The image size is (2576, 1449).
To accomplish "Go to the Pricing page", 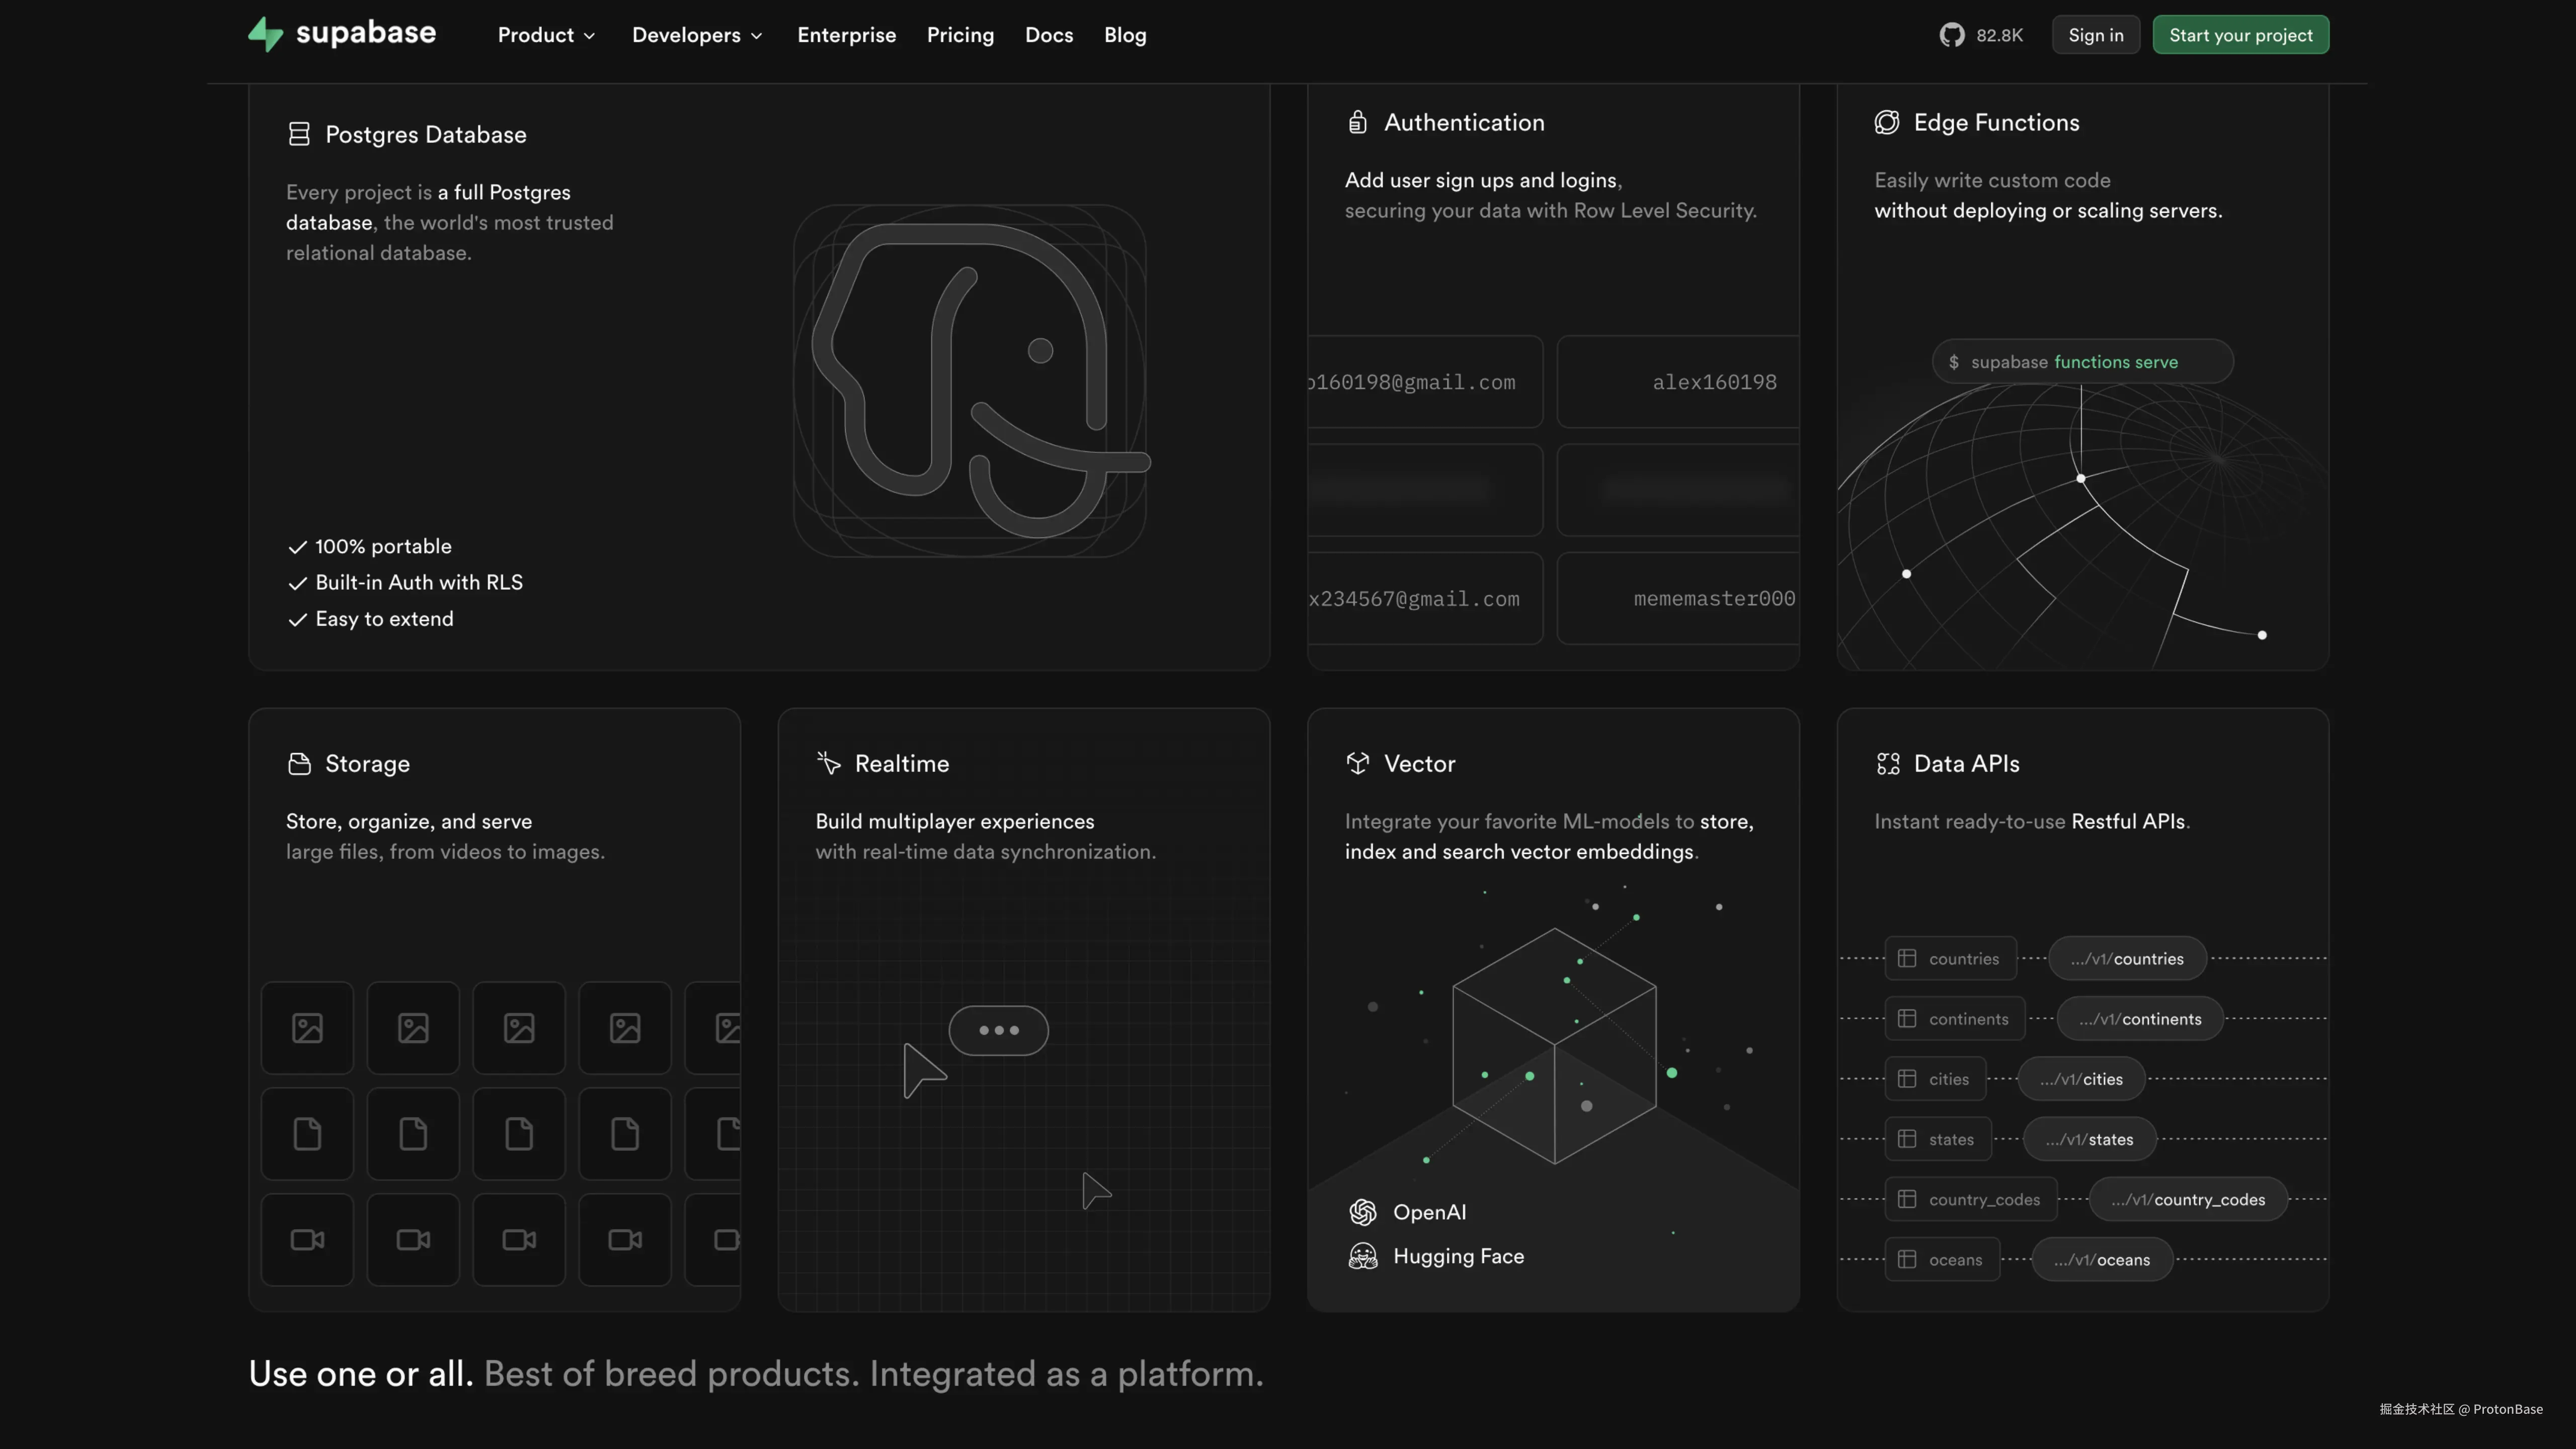I will (960, 35).
